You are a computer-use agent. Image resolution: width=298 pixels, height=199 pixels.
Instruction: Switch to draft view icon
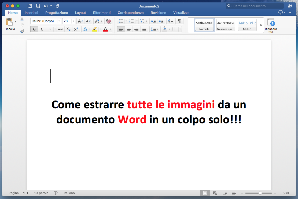pyautogui.click(x=234, y=193)
